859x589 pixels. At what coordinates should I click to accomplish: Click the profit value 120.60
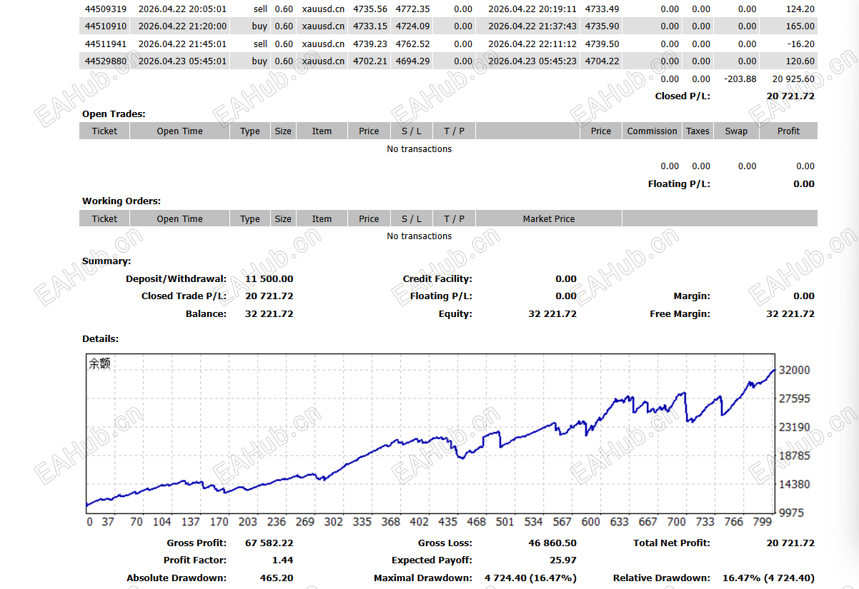click(x=800, y=61)
